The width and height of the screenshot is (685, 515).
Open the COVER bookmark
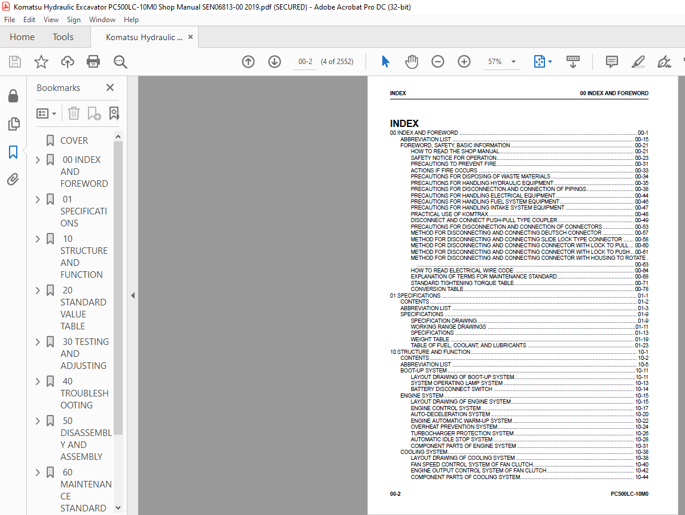click(74, 141)
